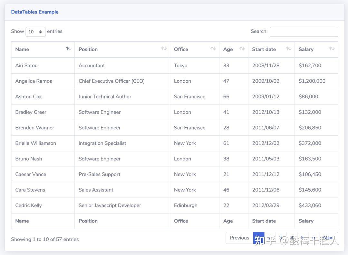Click the Position column sort arrows icon
Screen dimensions: 348x255
pyautogui.click(x=164, y=49)
